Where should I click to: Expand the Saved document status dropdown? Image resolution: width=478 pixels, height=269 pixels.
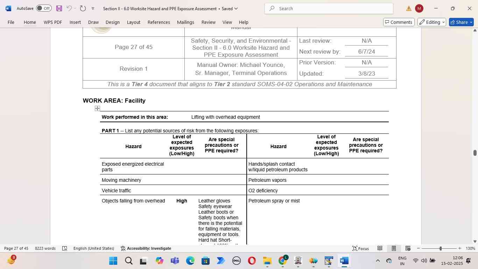point(236,8)
